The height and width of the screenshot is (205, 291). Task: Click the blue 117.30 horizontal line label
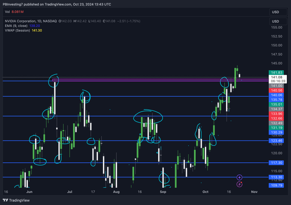(276, 163)
